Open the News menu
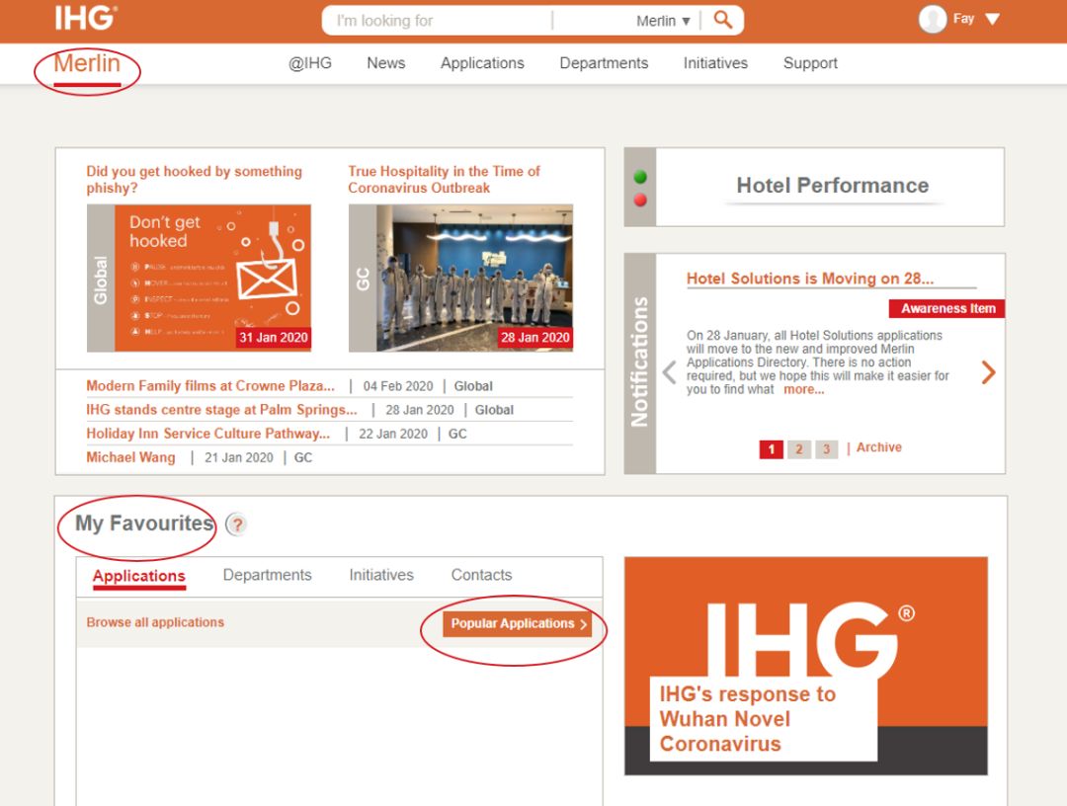The image size is (1067, 806). pos(386,63)
